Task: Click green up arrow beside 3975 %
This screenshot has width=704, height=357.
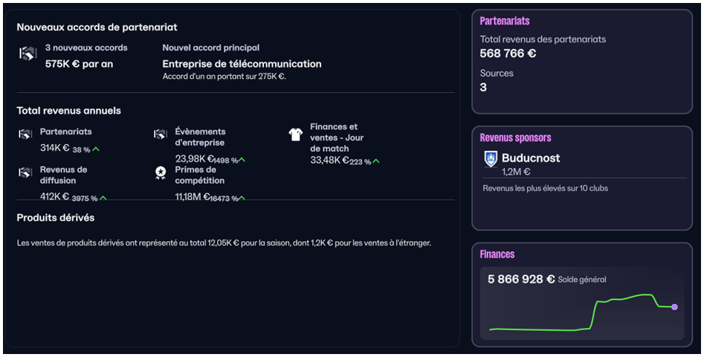Action: [103, 198]
